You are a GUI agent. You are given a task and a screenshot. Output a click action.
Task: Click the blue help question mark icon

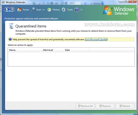click(x=77, y=10)
